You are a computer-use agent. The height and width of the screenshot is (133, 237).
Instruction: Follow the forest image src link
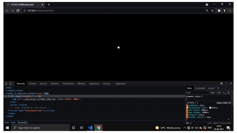(39, 99)
